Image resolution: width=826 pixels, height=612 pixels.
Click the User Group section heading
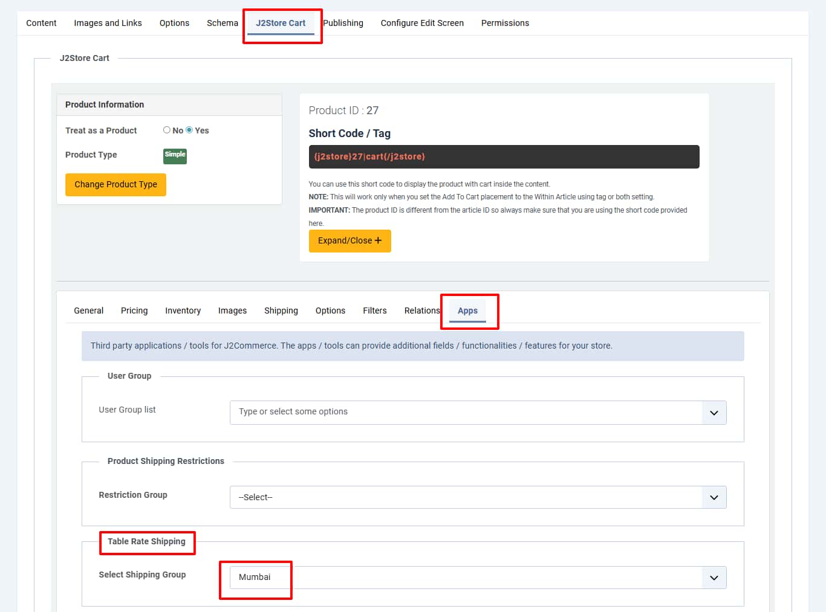(x=129, y=376)
